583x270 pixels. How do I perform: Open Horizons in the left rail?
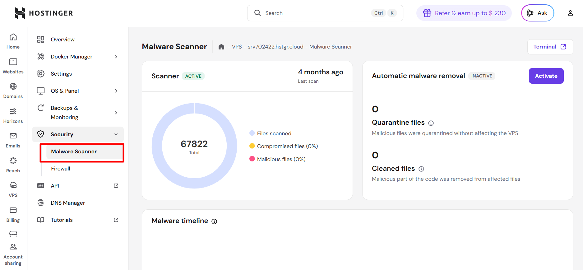pyautogui.click(x=13, y=116)
